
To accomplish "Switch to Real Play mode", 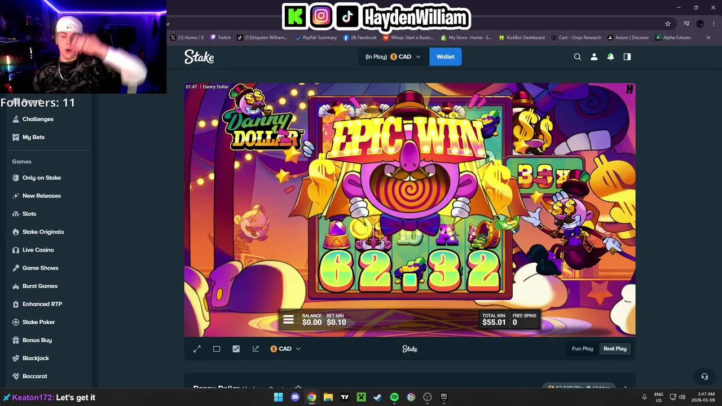I will (615, 348).
